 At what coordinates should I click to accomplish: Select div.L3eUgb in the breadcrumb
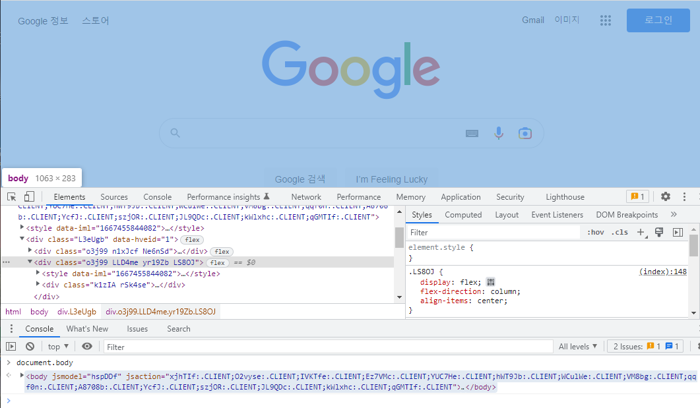(77, 312)
